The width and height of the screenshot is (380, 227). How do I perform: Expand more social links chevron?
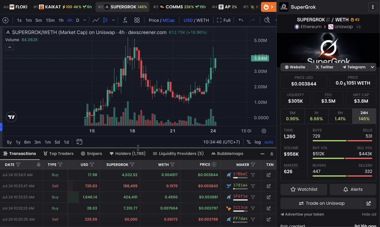372,67
